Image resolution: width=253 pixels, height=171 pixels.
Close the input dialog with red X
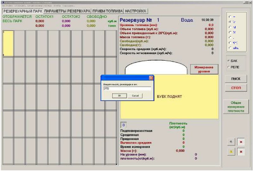(151, 78)
